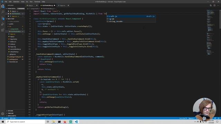Open Firefox from the taskbar
221x124 pixels.
[x=65, y=122]
